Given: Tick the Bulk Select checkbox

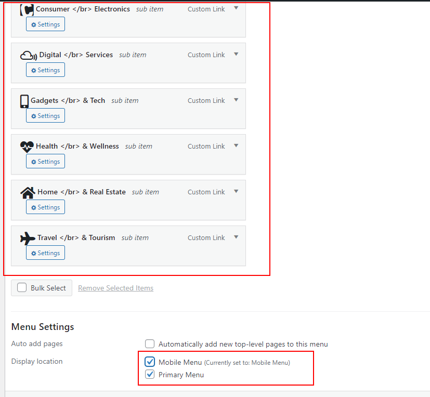Looking at the screenshot, I should coord(22,288).
